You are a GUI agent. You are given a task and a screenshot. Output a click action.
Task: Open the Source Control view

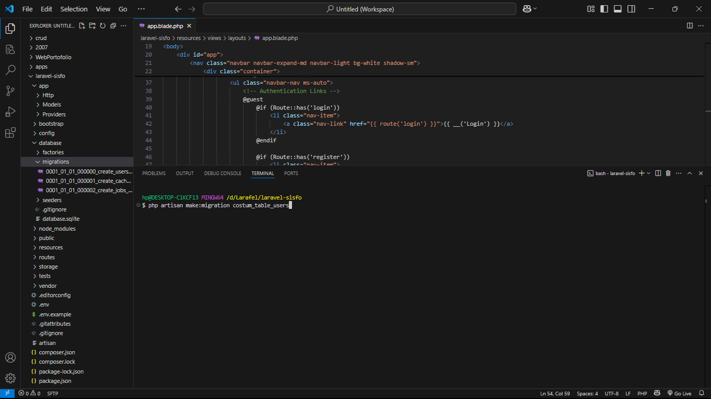10,91
